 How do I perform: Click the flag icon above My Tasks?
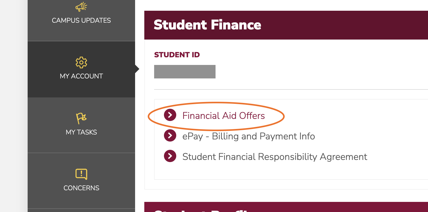pos(81,118)
